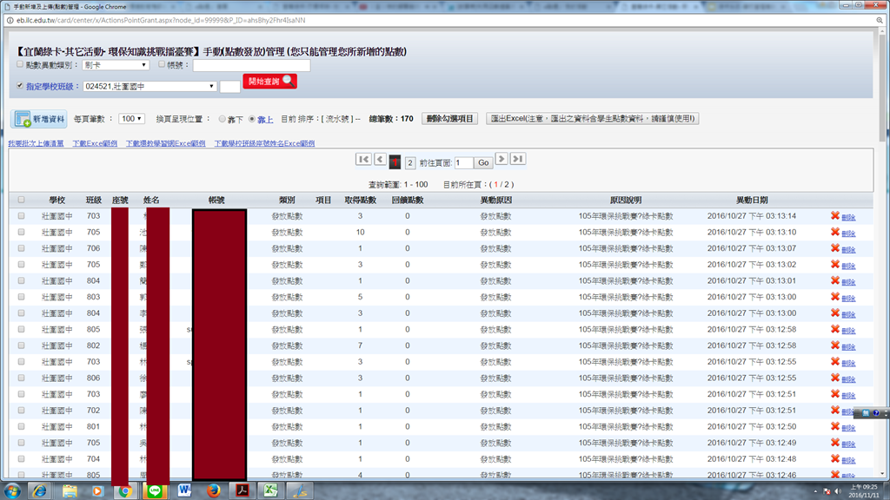
Task: Click the 新增資料 add-record icon button
Action: pyautogui.click(x=40, y=119)
